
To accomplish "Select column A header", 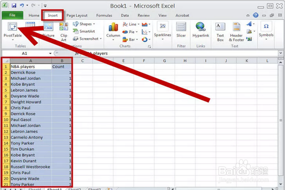I will [x=31, y=61].
